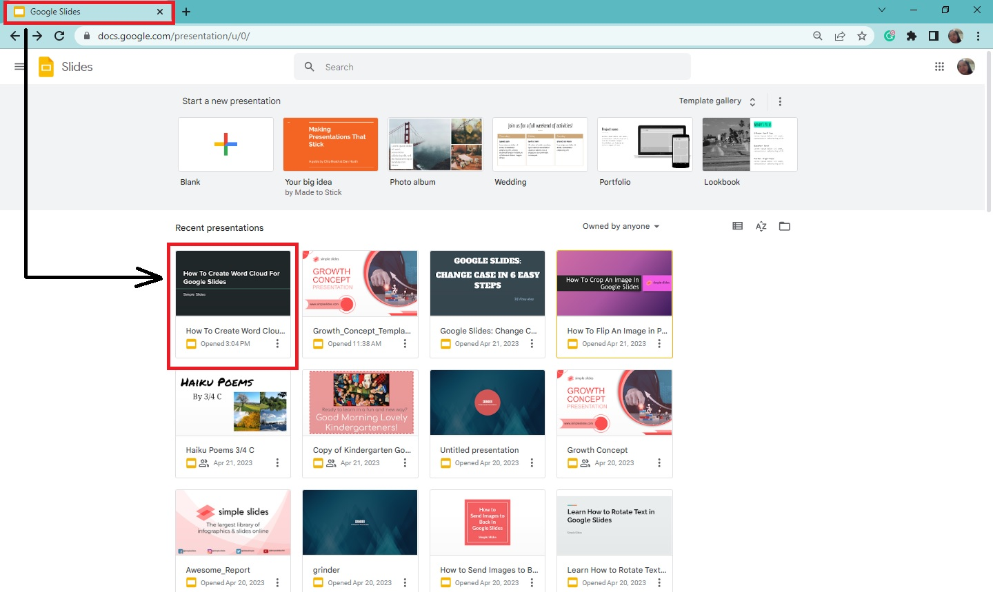The image size is (993, 592).
Task: Open Untitled presentation thumbnail
Action: click(488, 402)
